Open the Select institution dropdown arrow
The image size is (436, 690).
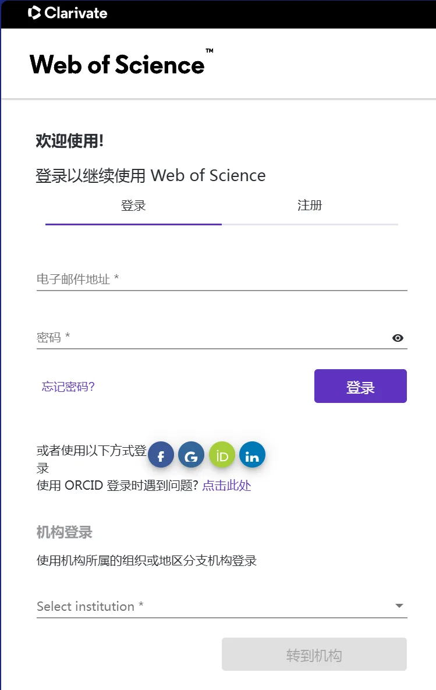pyautogui.click(x=399, y=606)
